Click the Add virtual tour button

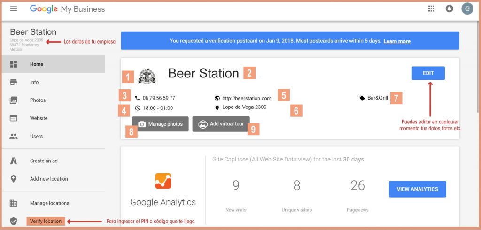[x=221, y=124]
